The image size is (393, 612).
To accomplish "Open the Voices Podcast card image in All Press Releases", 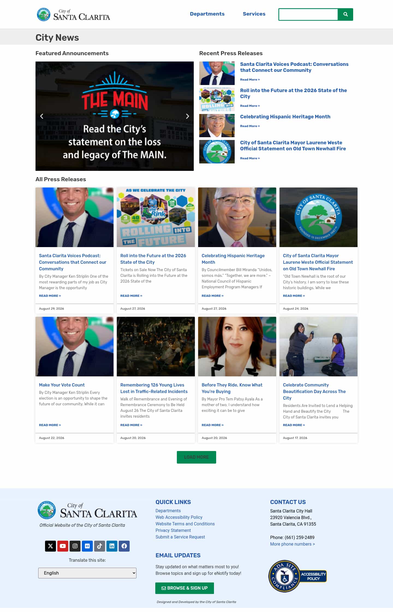I will [75, 217].
